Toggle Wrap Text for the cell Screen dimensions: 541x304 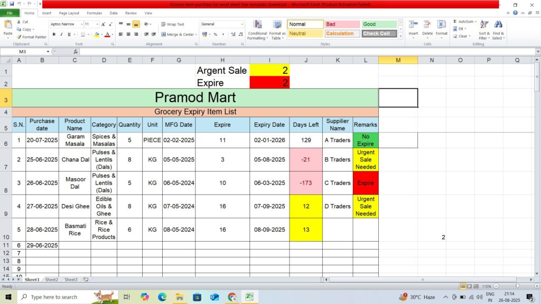coord(173,24)
